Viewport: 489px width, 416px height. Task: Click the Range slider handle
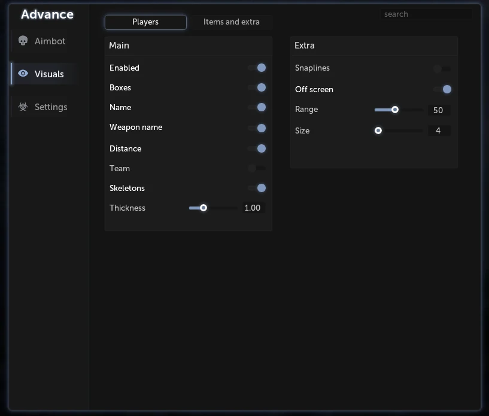(395, 110)
